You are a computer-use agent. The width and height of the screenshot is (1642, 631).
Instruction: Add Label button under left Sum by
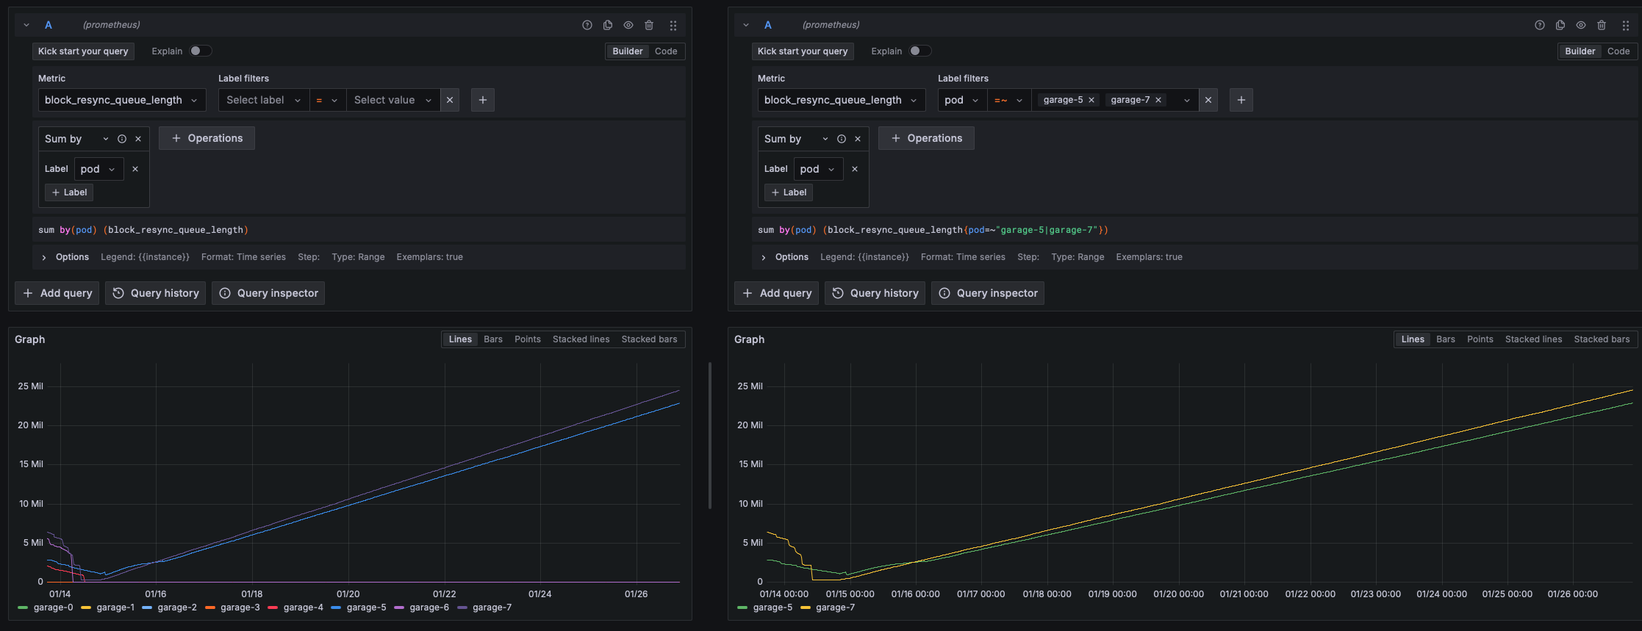(69, 192)
